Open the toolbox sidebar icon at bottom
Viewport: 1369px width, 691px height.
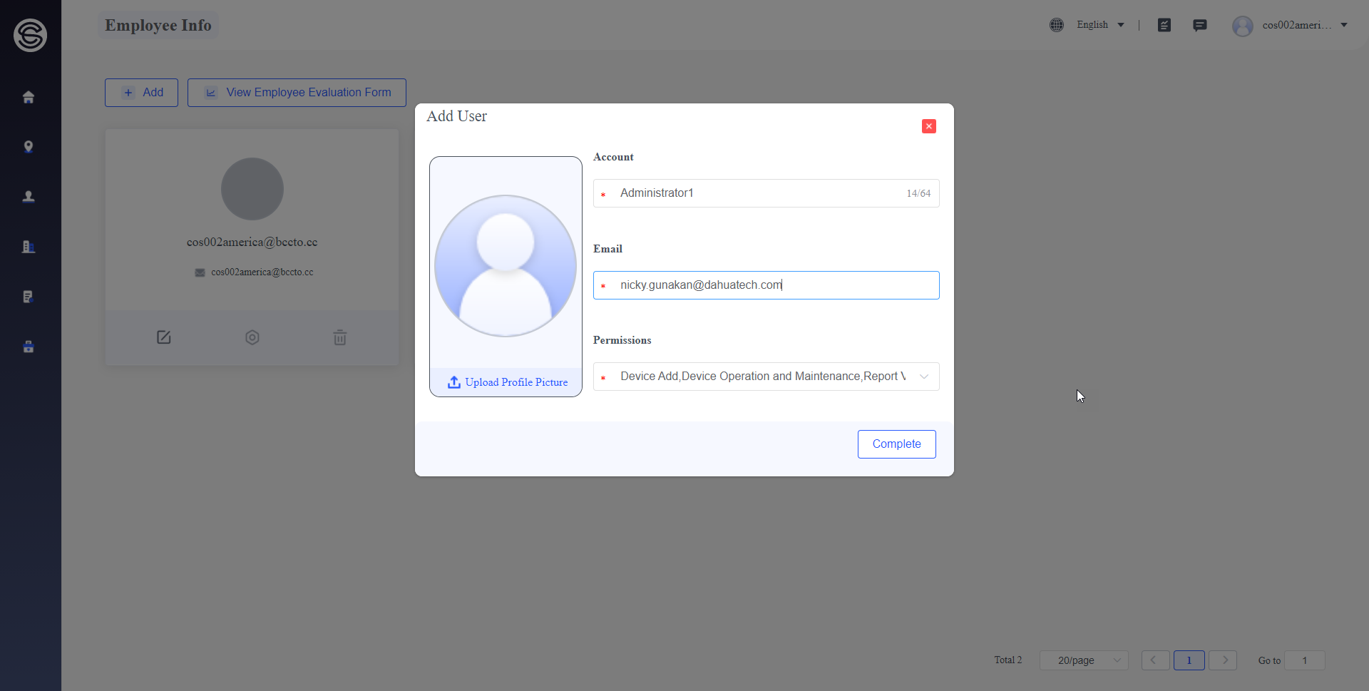coord(29,347)
